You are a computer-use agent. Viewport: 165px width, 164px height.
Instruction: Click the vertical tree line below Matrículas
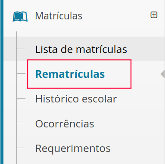click(17, 98)
